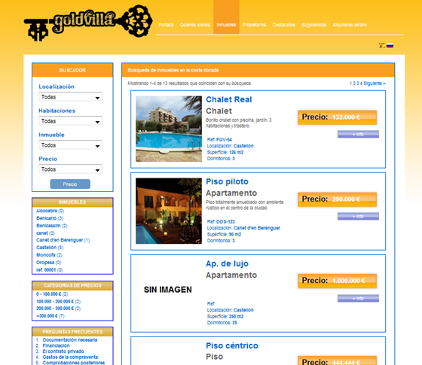This screenshot has height=365, width=422.
Task: Open the Destacados menu item
Action: (283, 25)
